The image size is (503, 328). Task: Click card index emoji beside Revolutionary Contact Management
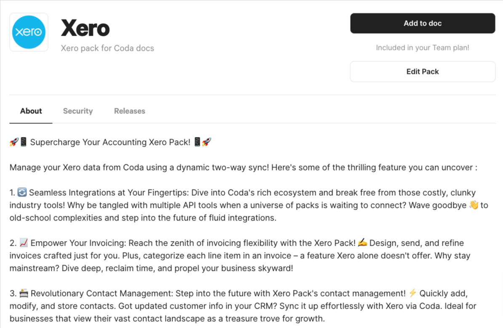(24, 293)
